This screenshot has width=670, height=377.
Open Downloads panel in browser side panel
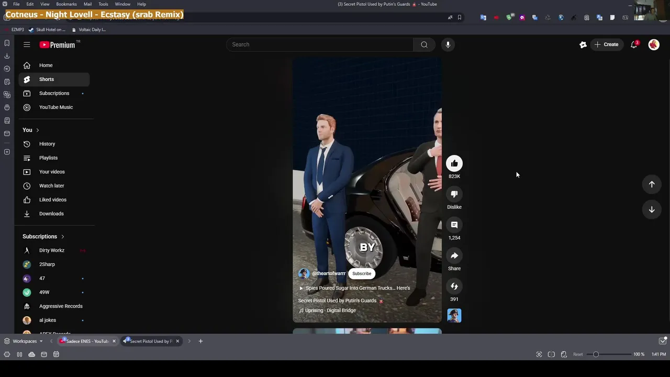click(x=7, y=56)
